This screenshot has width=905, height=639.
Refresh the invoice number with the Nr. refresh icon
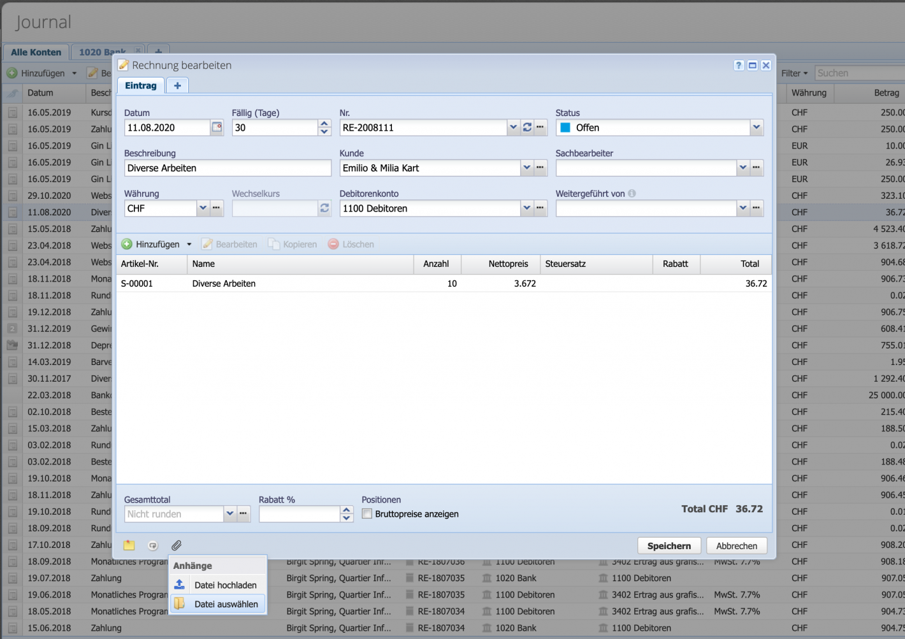pyautogui.click(x=527, y=127)
